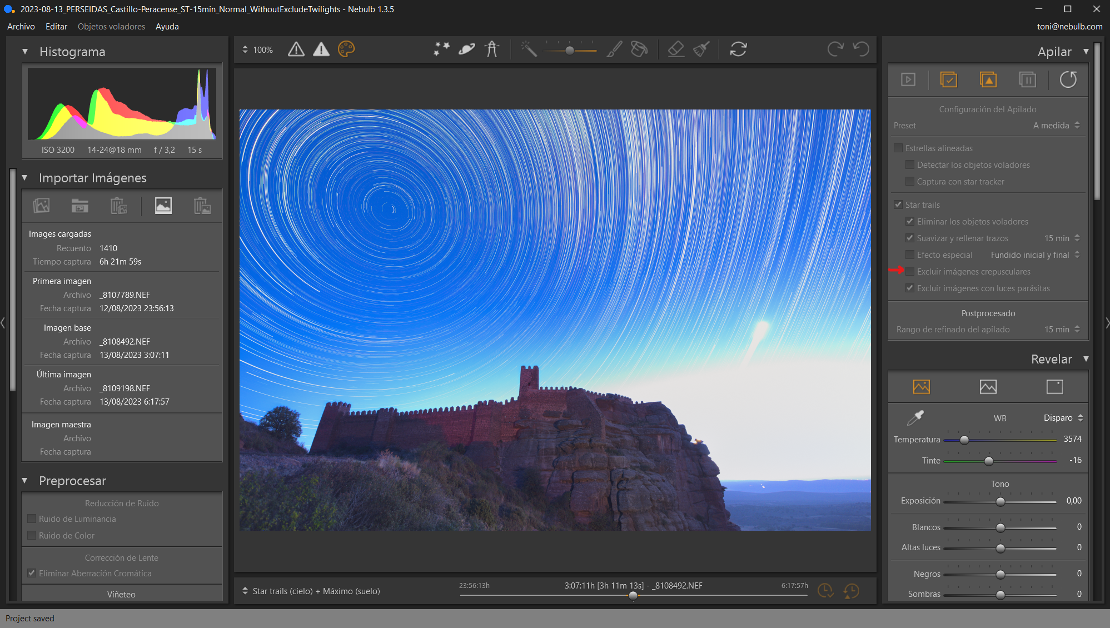
Task: Click the orange picture icon in Revelar
Action: [922, 387]
